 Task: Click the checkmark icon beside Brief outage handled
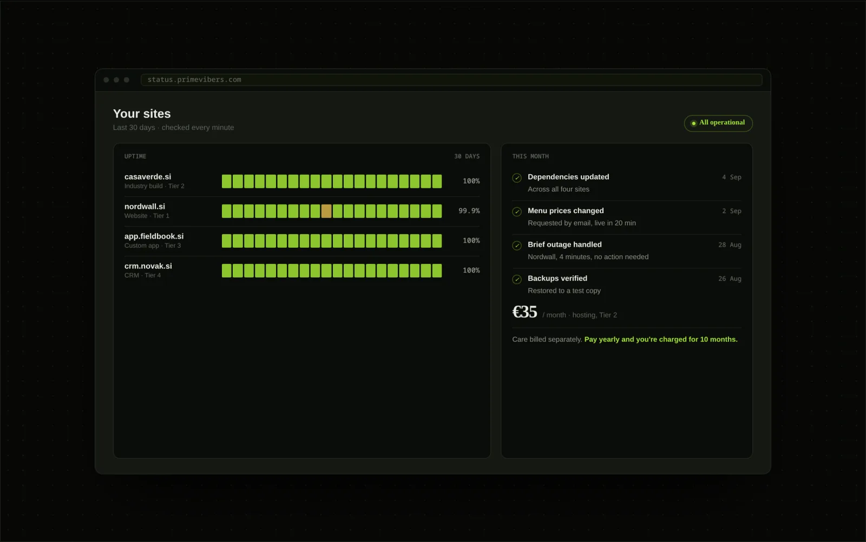517,246
